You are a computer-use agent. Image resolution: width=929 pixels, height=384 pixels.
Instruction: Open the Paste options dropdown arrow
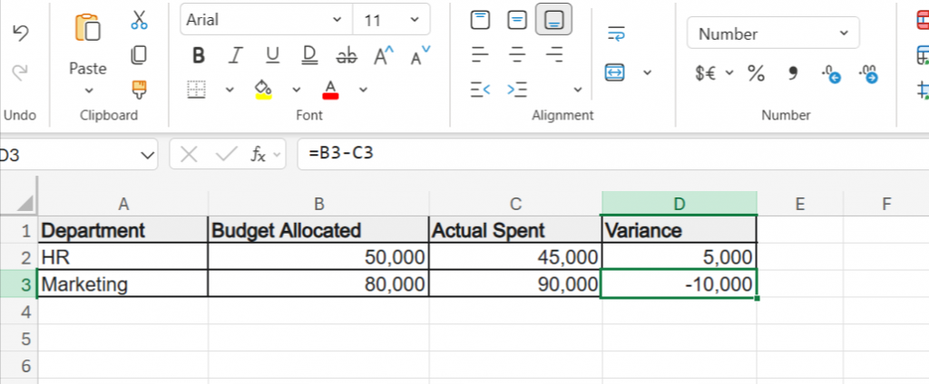[x=88, y=90]
